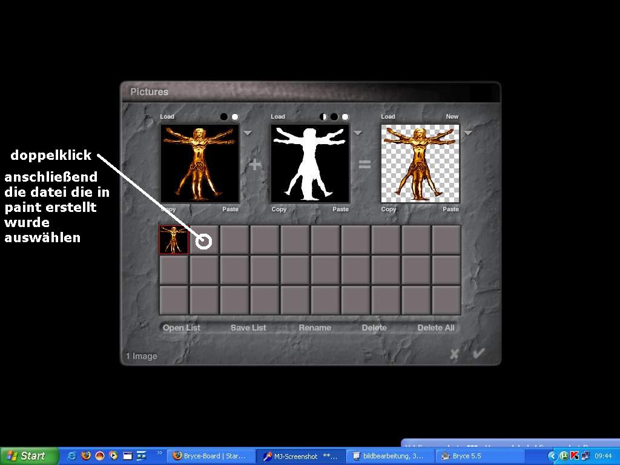Open the triangle menu beside the alpha mask preview
Screen dimensions: 620x465
coord(357,133)
